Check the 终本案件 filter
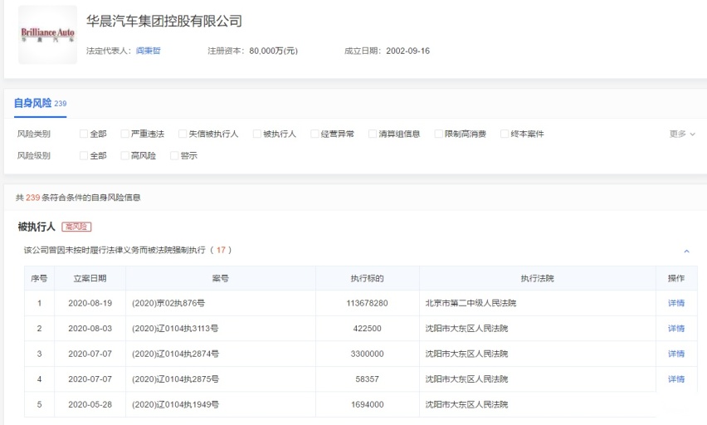 point(505,134)
